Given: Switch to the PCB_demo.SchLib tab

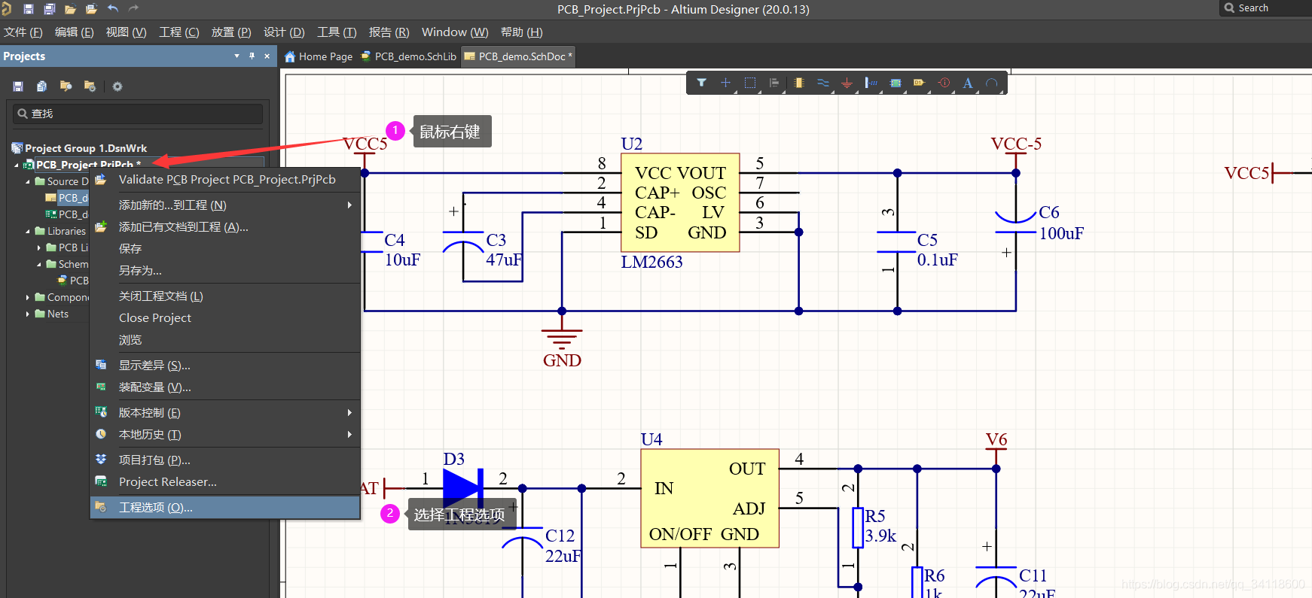Looking at the screenshot, I should click(408, 56).
